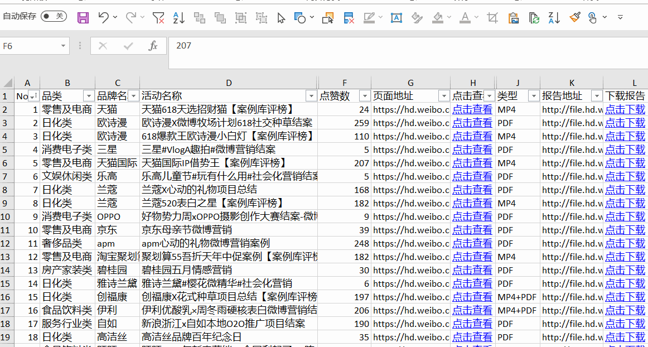
Task: Click 点击查看 link for apm row
Action: pos(472,243)
